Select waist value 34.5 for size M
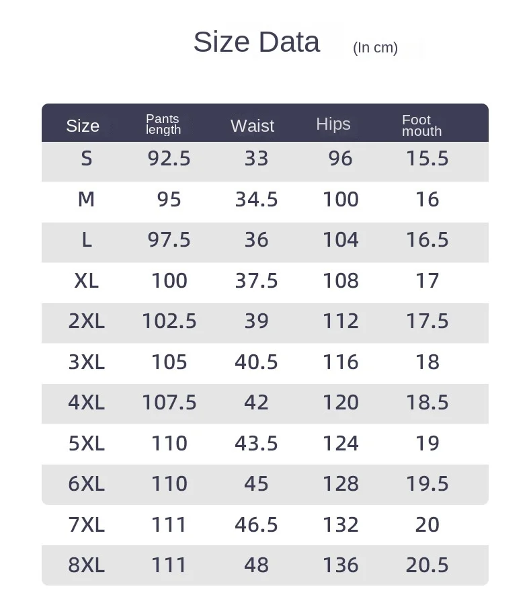The width and height of the screenshot is (531, 597). [256, 199]
